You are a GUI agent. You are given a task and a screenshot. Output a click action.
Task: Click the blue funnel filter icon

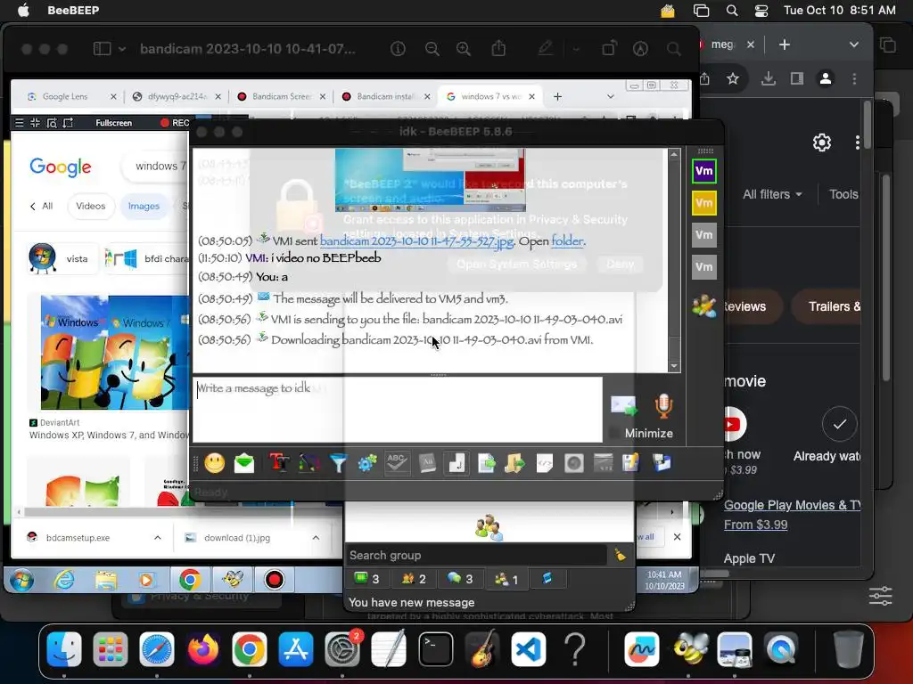(x=338, y=463)
